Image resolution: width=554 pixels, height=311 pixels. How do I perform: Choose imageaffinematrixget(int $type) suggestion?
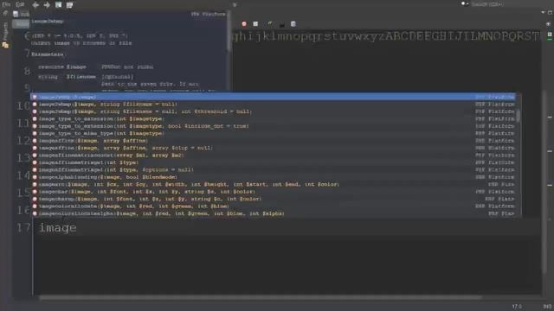point(273,162)
